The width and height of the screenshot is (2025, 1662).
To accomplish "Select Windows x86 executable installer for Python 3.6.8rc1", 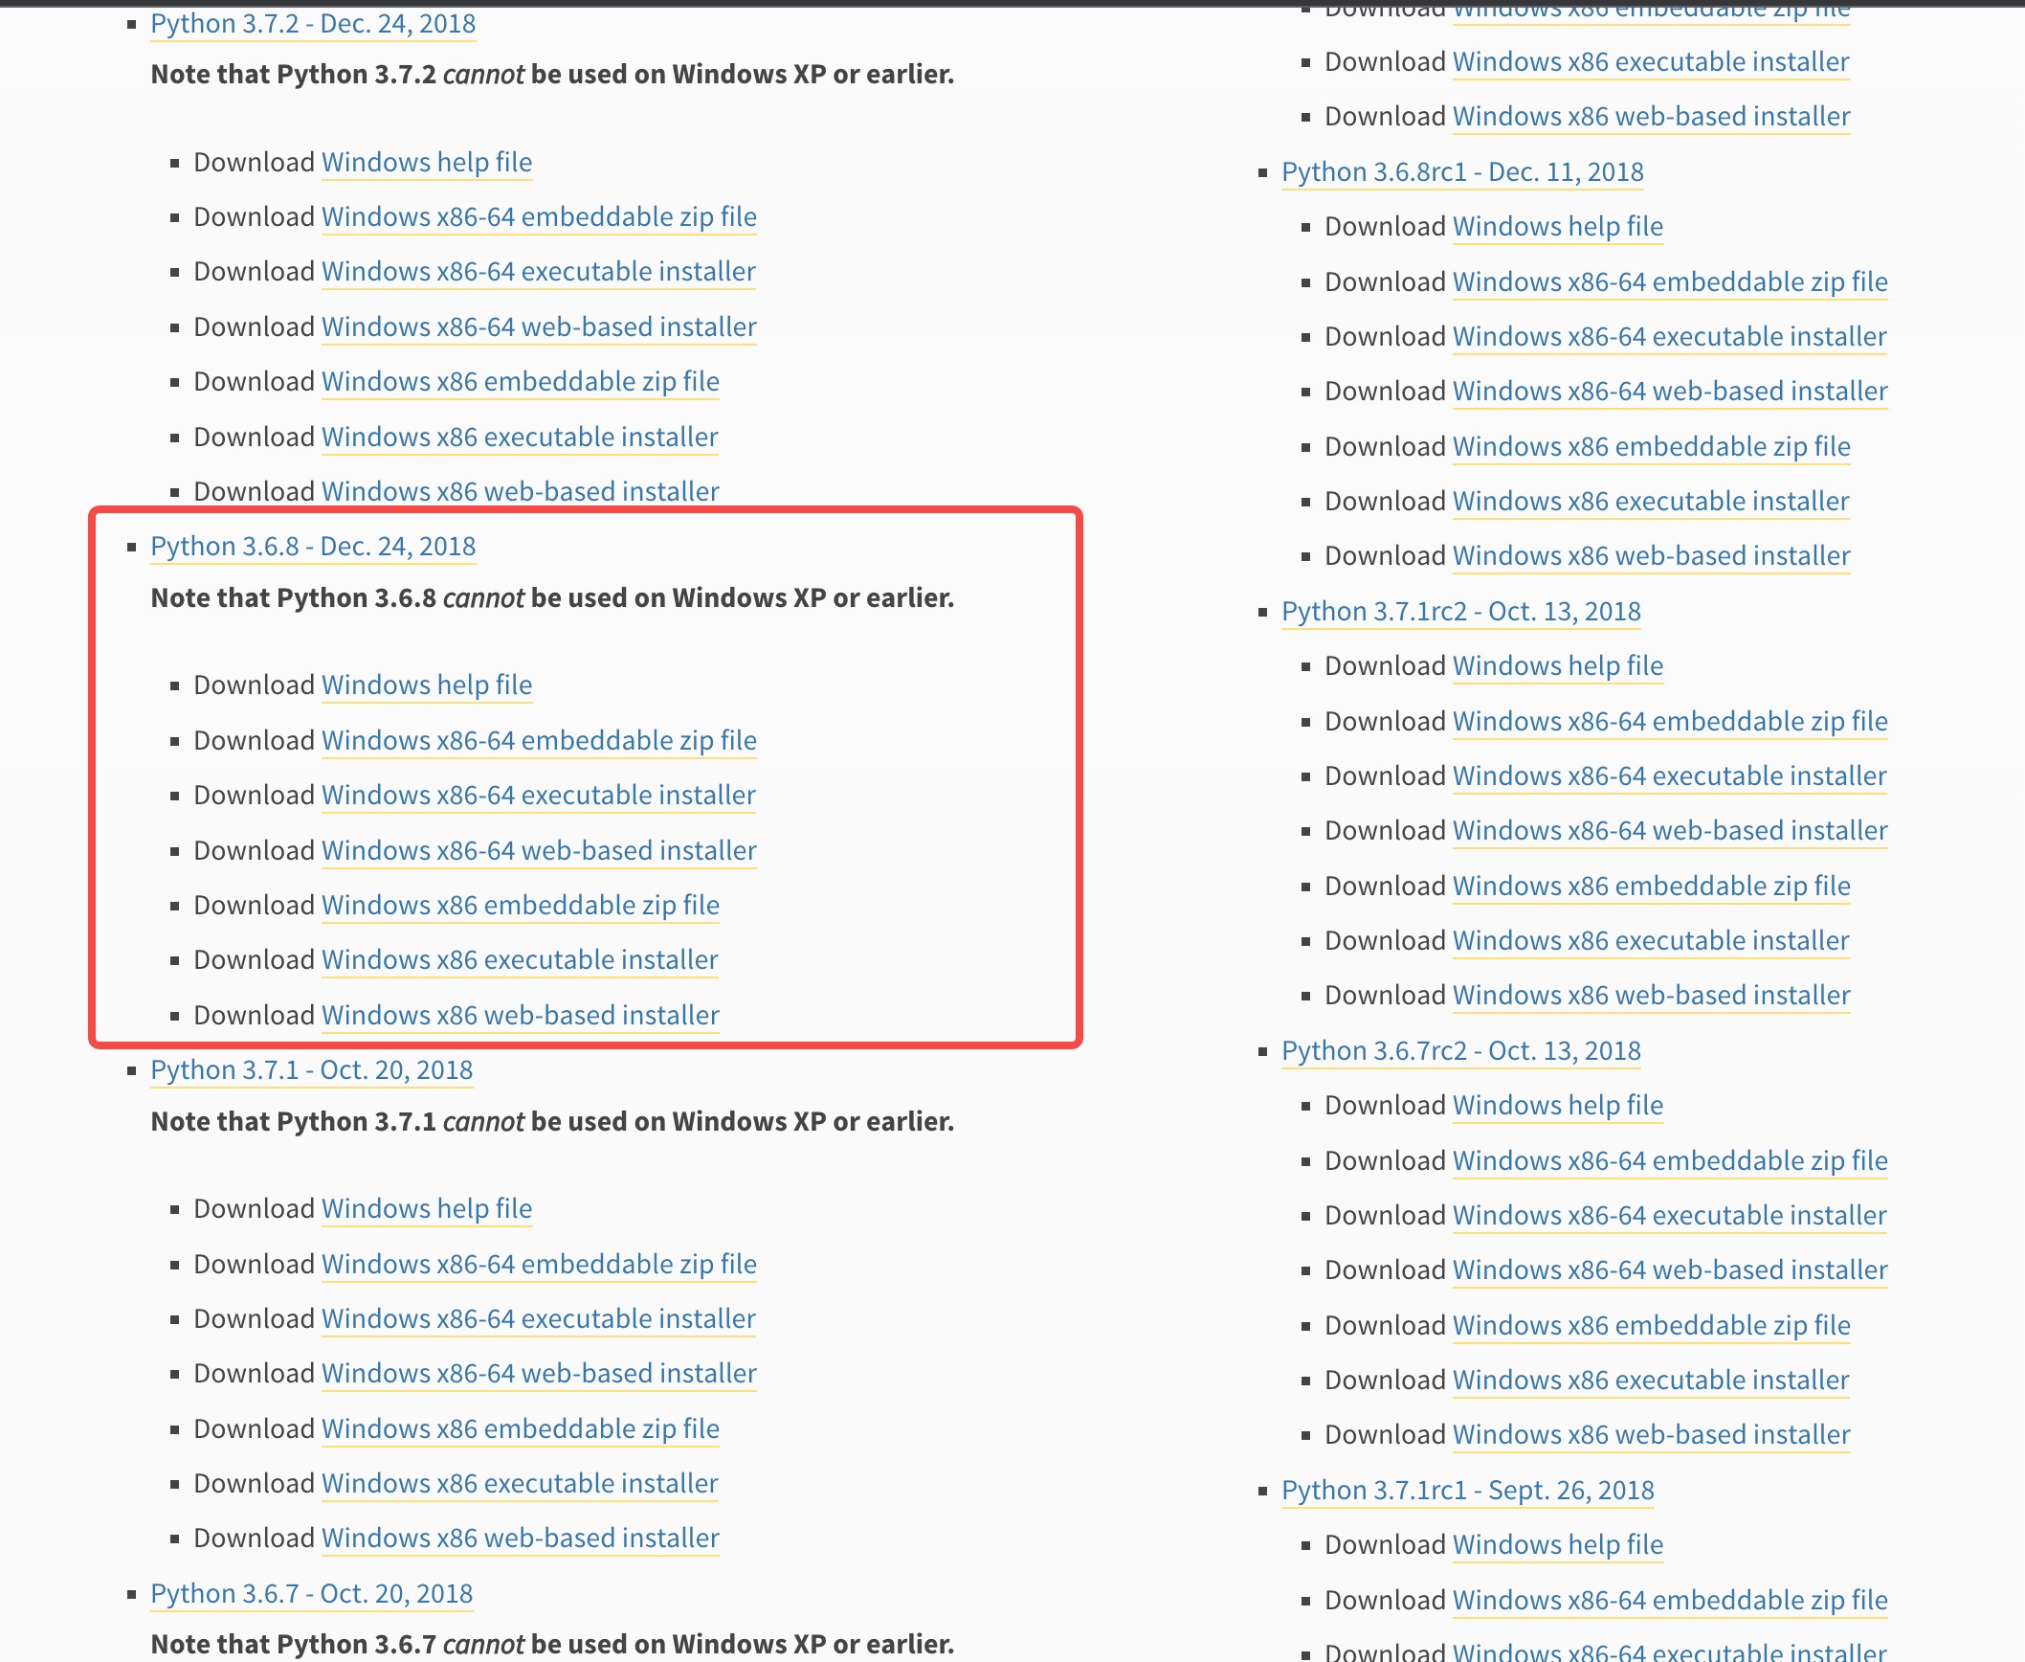I will point(1651,502).
